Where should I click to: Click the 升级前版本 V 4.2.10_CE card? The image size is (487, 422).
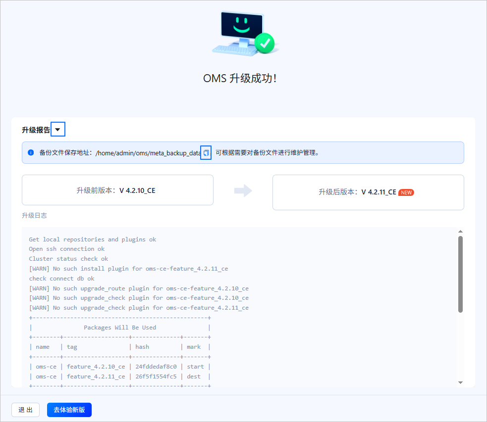(x=117, y=190)
